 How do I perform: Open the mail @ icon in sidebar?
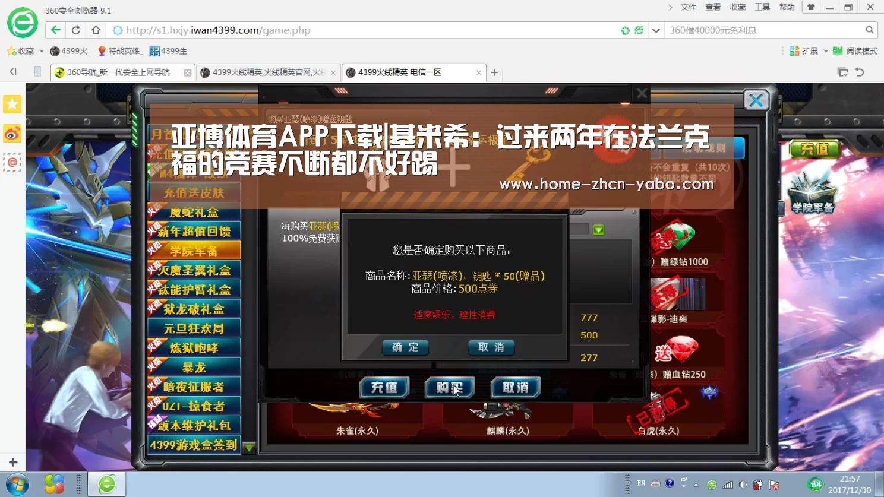[12, 162]
